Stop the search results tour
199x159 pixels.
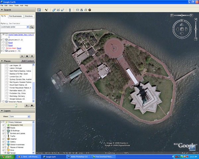pos(27,56)
